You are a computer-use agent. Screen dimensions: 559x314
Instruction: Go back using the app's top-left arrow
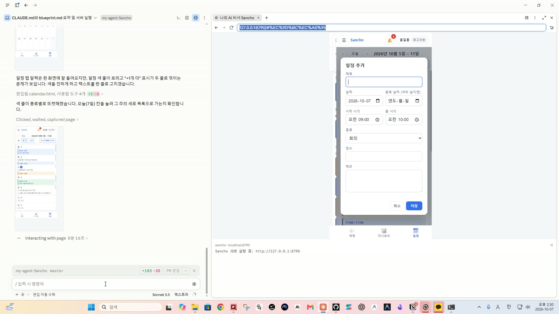pyautogui.click(x=26, y=5)
